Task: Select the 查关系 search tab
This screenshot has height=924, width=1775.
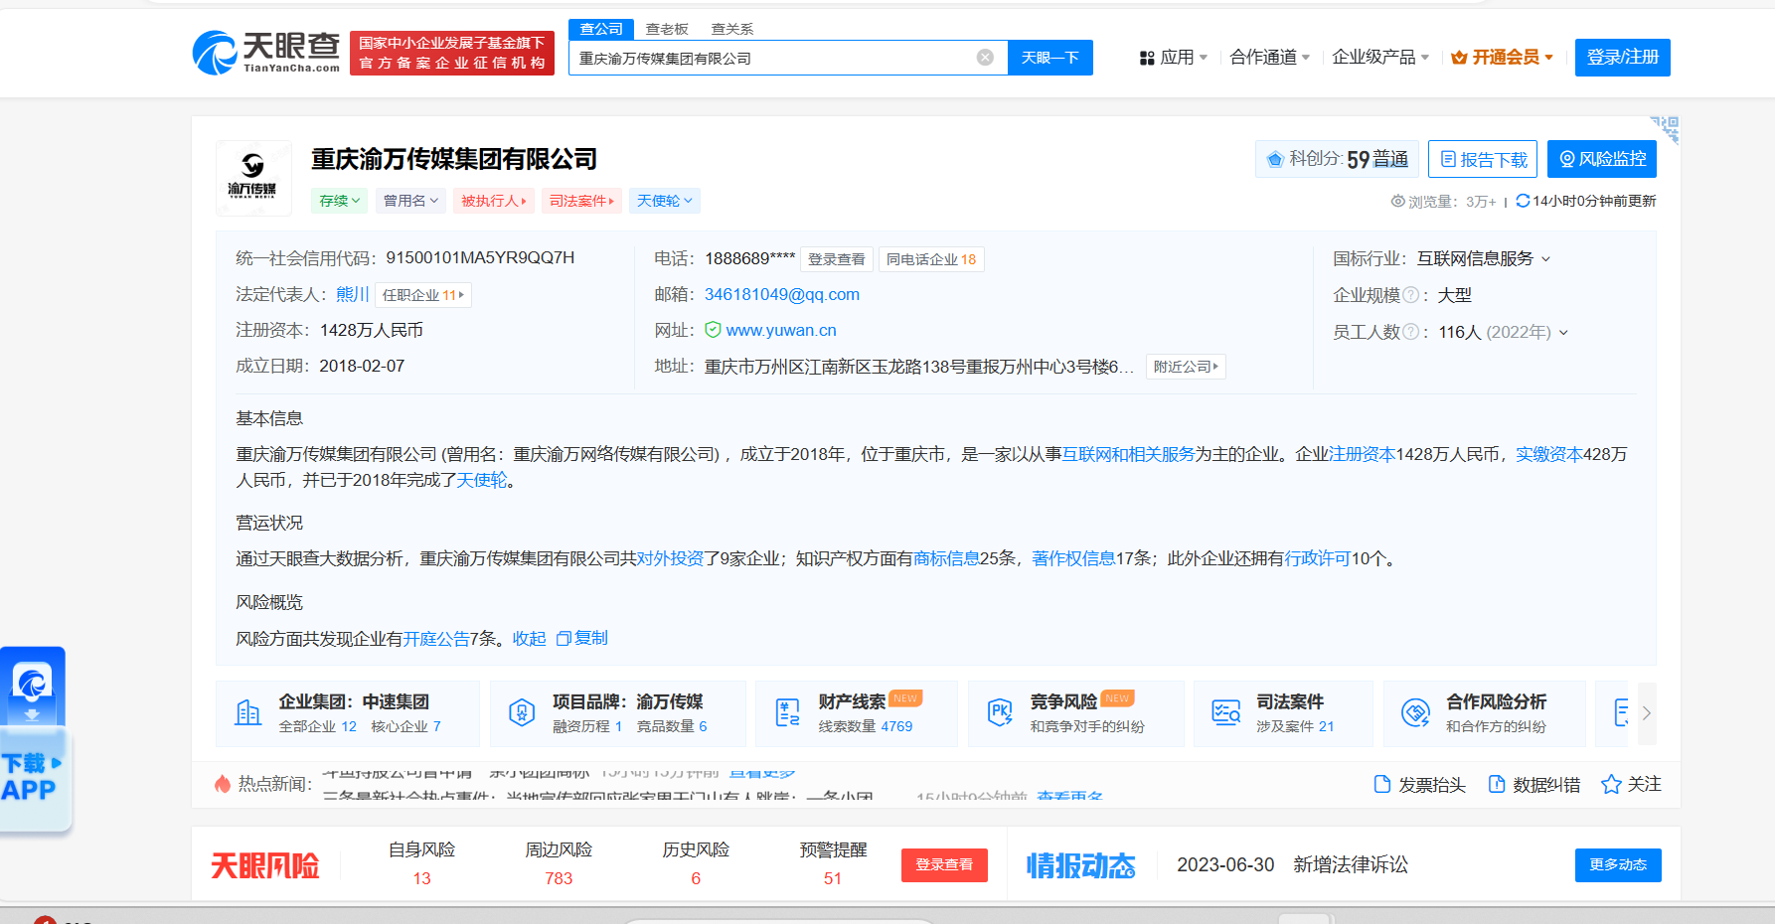Action: [x=732, y=29]
